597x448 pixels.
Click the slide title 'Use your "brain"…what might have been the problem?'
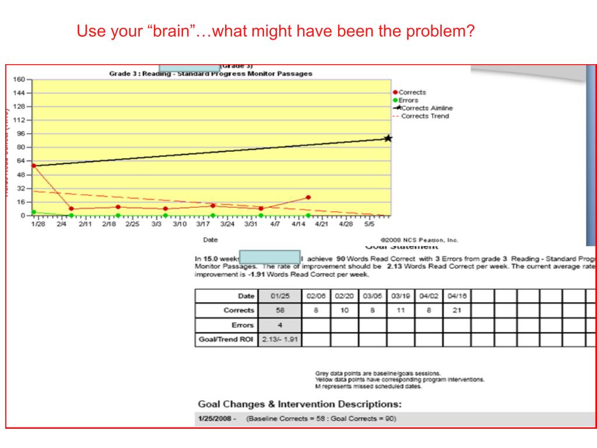pyautogui.click(x=275, y=32)
